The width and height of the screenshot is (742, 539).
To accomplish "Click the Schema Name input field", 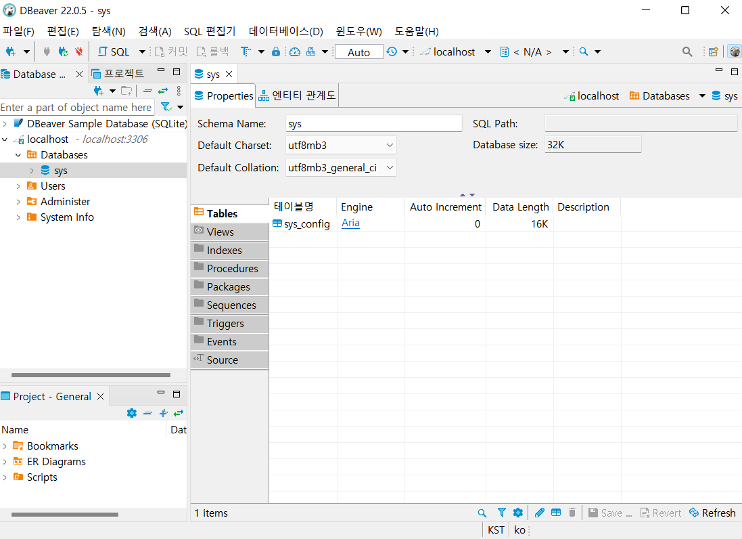I will coord(374,124).
